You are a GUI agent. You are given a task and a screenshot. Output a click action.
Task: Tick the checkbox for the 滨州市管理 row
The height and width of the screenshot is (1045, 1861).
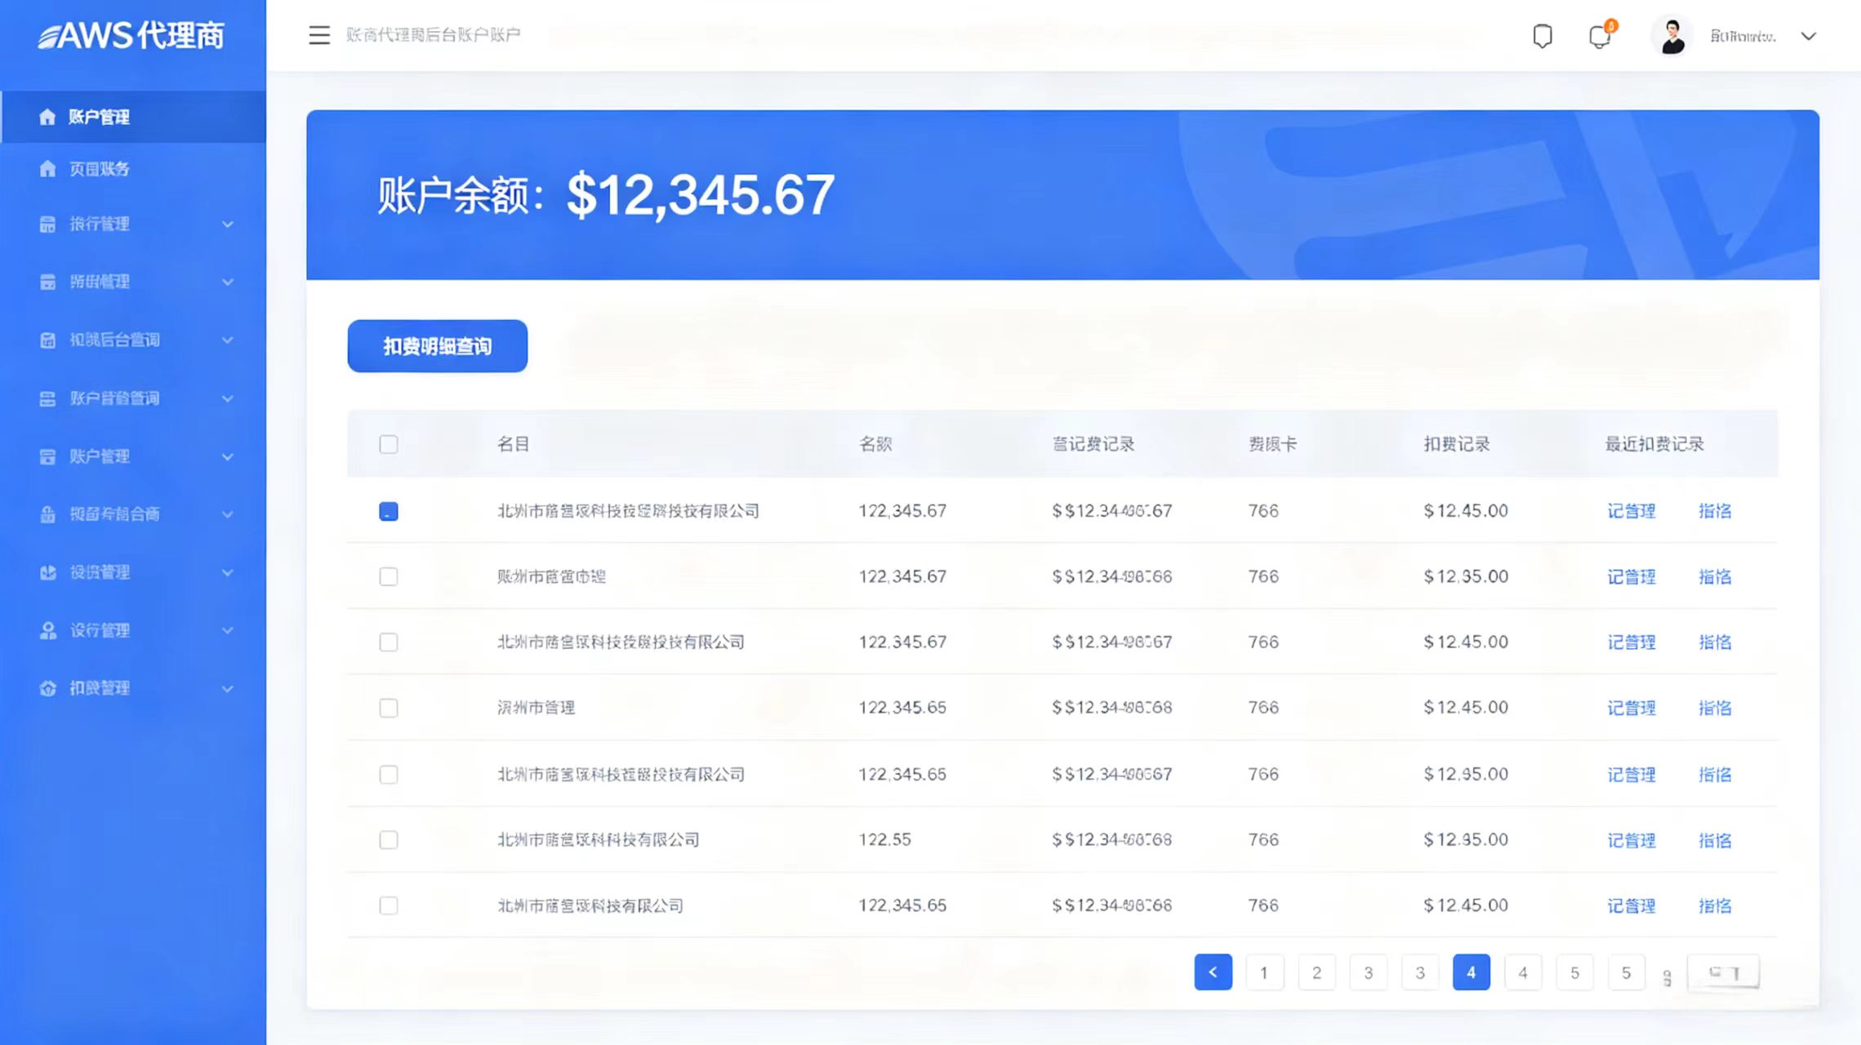[x=389, y=708]
